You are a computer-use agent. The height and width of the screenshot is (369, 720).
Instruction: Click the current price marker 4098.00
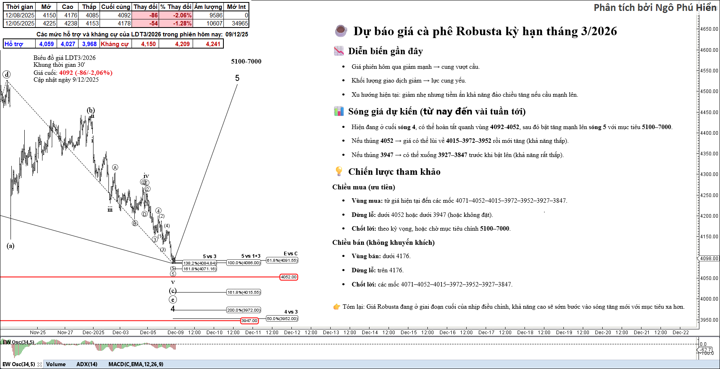point(709,258)
